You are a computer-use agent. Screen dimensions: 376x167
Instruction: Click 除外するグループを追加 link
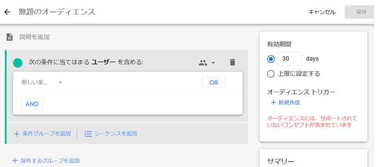click(46, 161)
